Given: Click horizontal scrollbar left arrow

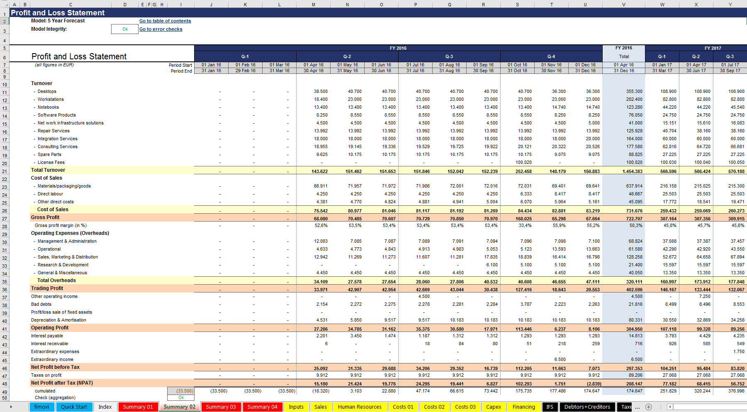Looking at the screenshot, I should (670, 407).
